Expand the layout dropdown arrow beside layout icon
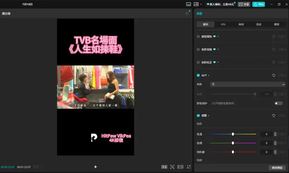Viewport: 289px width, 173px height. pyautogui.click(x=201, y=4)
